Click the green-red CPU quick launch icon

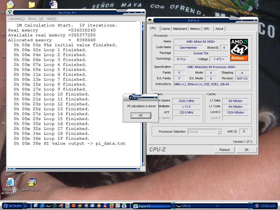coord(112,206)
